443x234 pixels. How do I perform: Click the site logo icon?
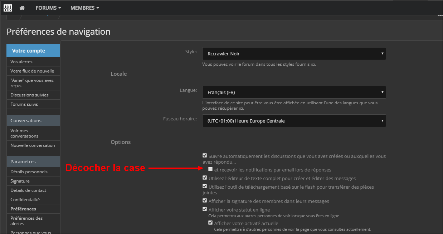pyautogui.click(x=8, y=8)
